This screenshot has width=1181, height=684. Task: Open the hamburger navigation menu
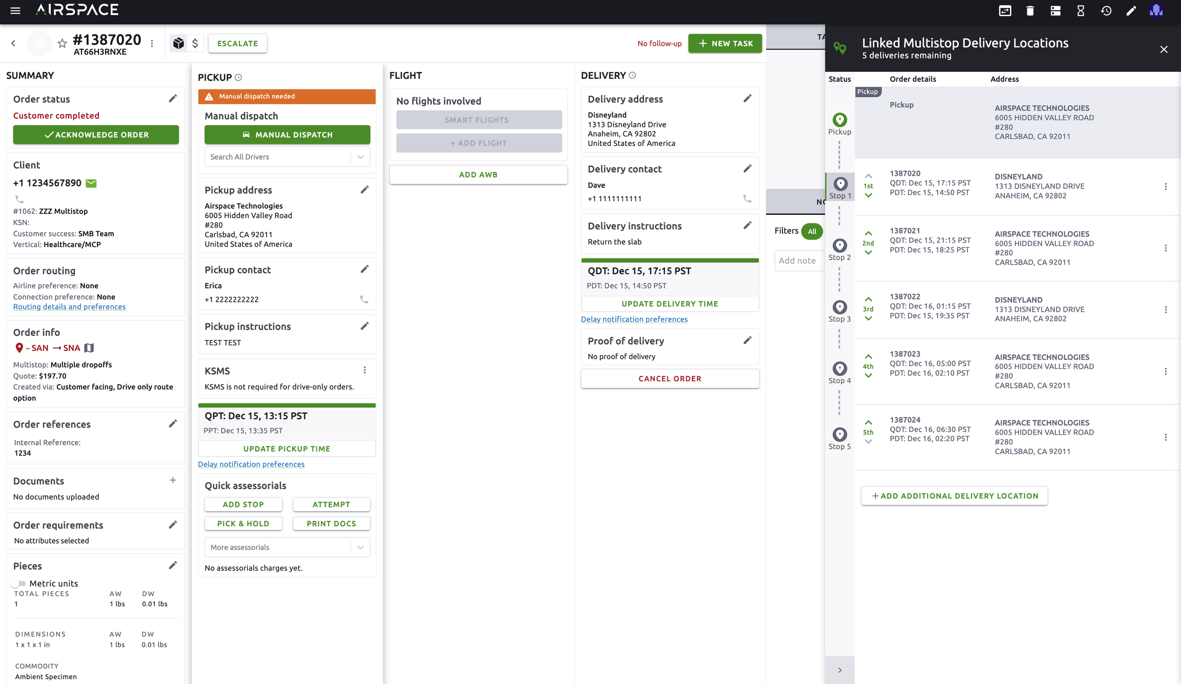[x=15, y=10]
